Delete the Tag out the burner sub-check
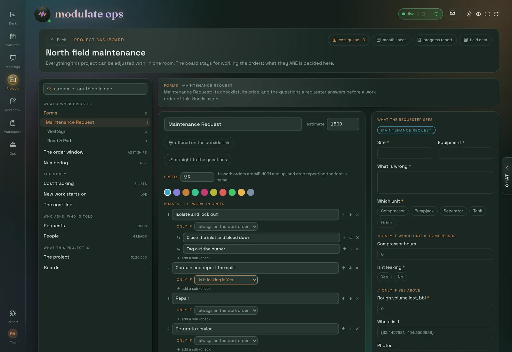512x352 pixels. tap(357, 249)
